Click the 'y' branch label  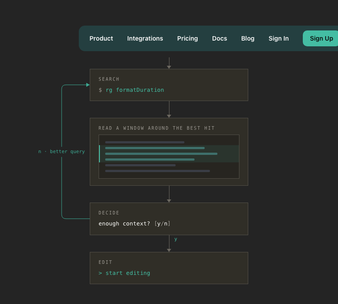point(176,239)
